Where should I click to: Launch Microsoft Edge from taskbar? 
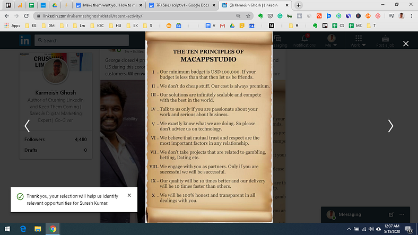(x=23, y=229)
